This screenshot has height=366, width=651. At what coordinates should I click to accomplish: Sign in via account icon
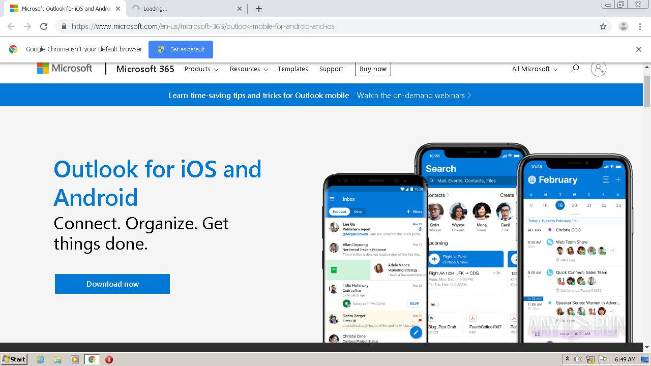[x=599, y=69]
